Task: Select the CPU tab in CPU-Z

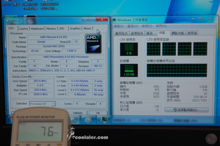Action: coord(11,28)
